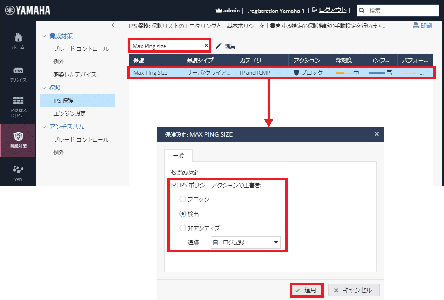Open the Devices sidebar icon
The height and width of the screenshot is (300, 444).
pyautogui.click(x=18, y=74)
